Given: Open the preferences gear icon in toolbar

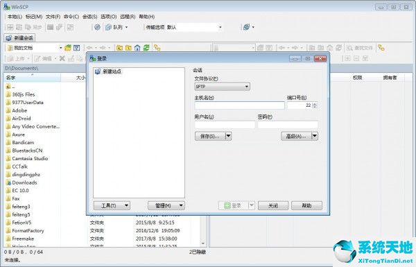Looking at the screenshot, I should point(97,27).
